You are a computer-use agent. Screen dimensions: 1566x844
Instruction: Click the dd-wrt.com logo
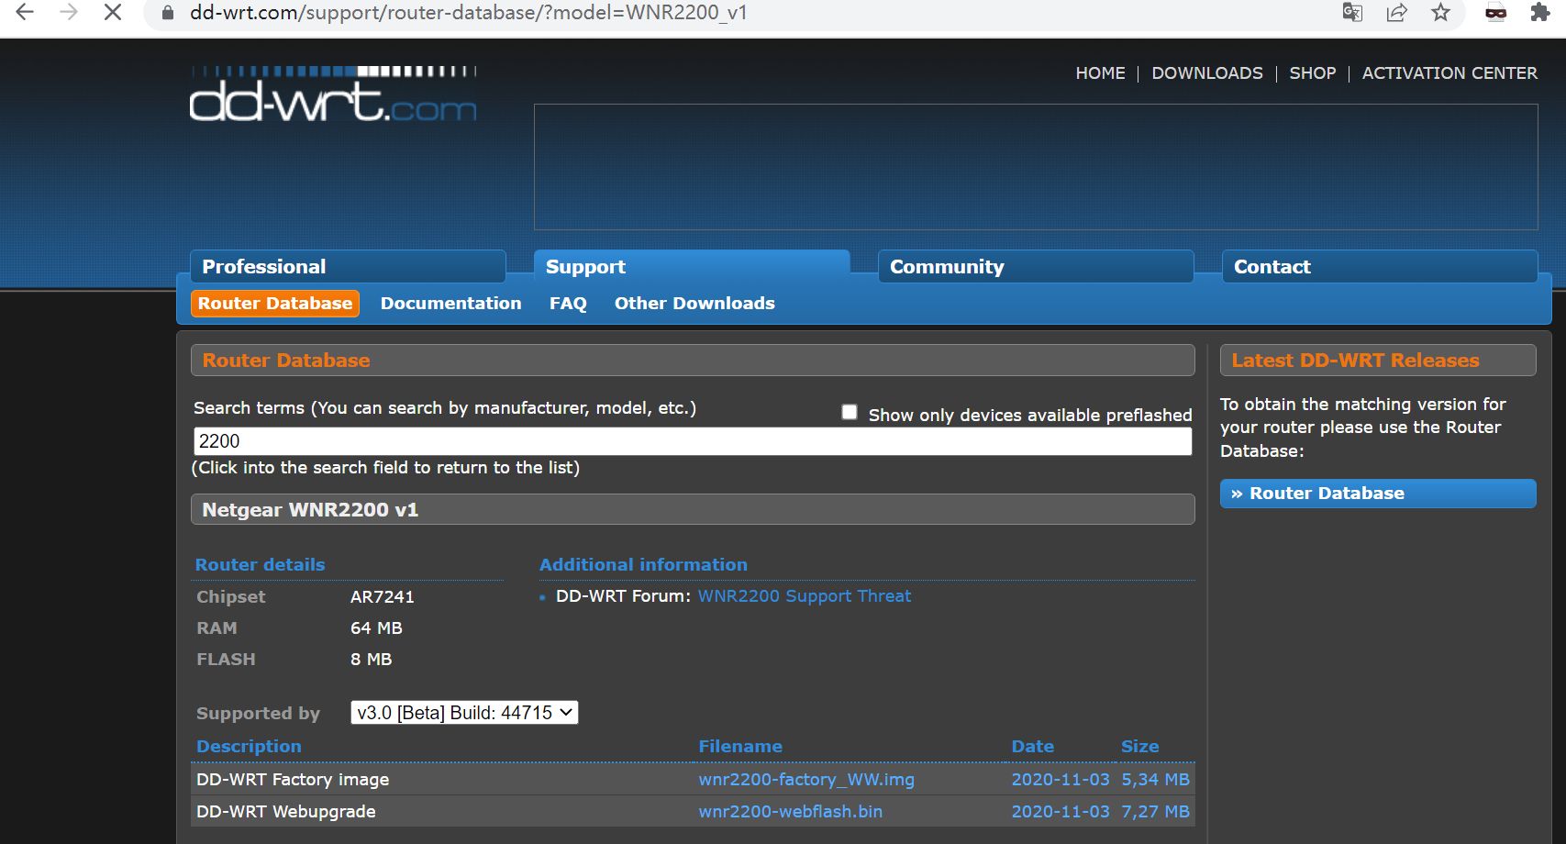[333, 95]
